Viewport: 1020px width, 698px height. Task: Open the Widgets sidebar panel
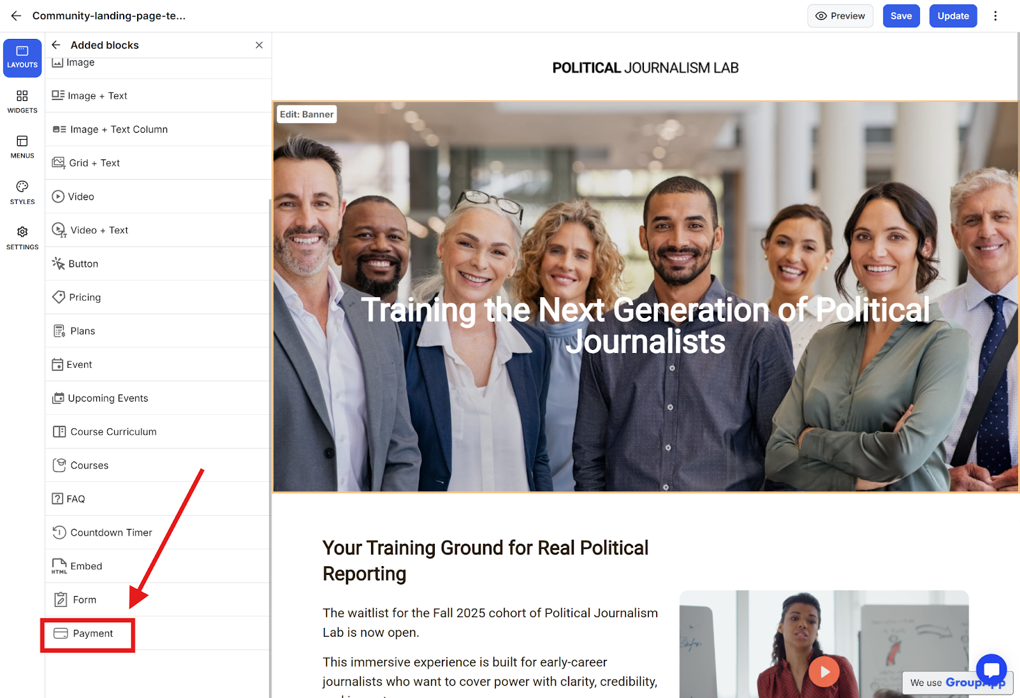click(x=22, y=101)
